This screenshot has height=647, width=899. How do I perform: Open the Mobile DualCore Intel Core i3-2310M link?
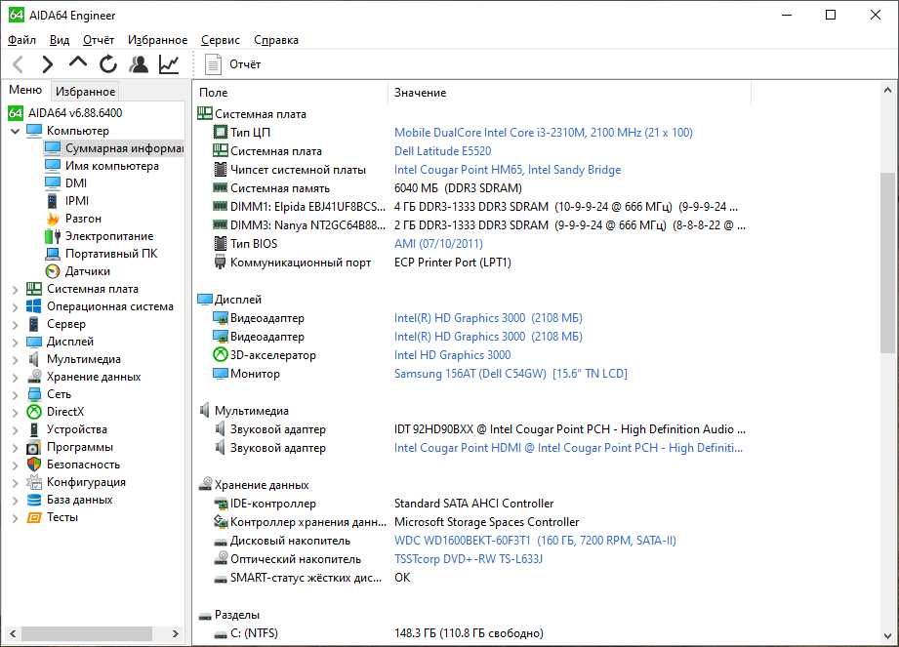click(543, 133)
